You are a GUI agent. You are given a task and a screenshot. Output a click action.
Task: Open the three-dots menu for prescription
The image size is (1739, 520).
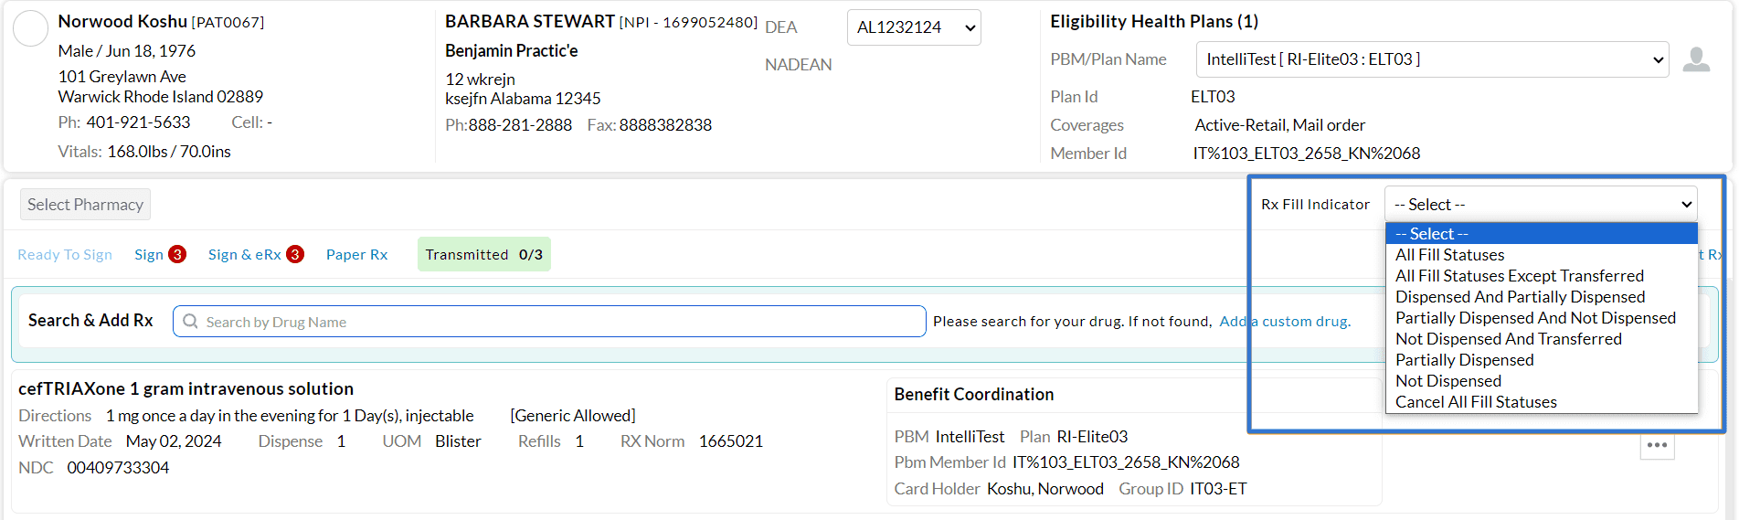(x=1657, y=445)
